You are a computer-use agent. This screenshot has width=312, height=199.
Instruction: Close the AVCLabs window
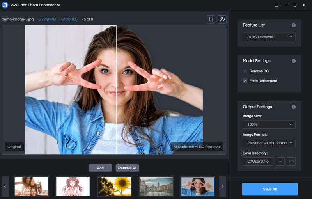304,5
